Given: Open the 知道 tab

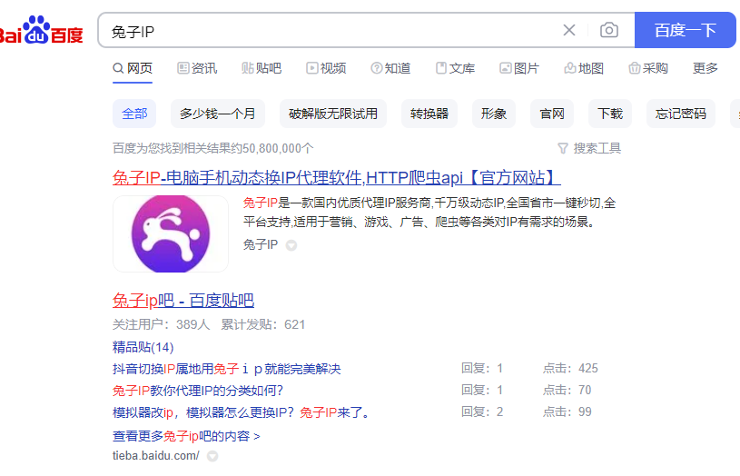Looking at the screenshot, I should coord(390,68).
